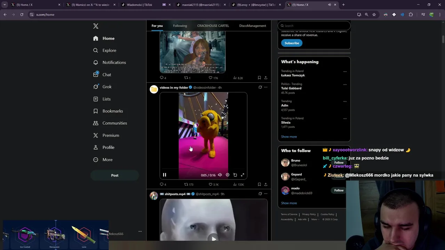
Task: Reply to the top post with 4 replies
Action: tap(163, 78)
